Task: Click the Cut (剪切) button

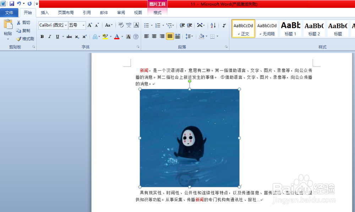Action: [23, 23]
